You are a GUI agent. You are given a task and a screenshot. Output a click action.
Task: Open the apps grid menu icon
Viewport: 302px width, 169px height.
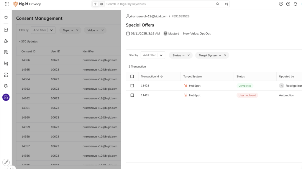coord(7,4)
